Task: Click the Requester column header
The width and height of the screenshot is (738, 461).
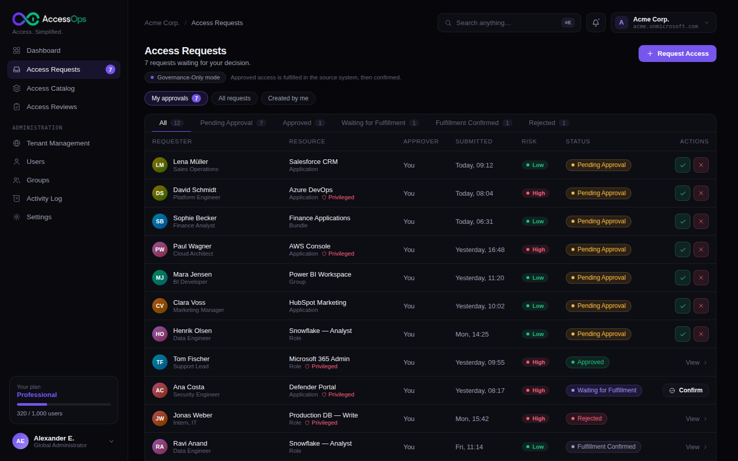Action: (172, 141)
